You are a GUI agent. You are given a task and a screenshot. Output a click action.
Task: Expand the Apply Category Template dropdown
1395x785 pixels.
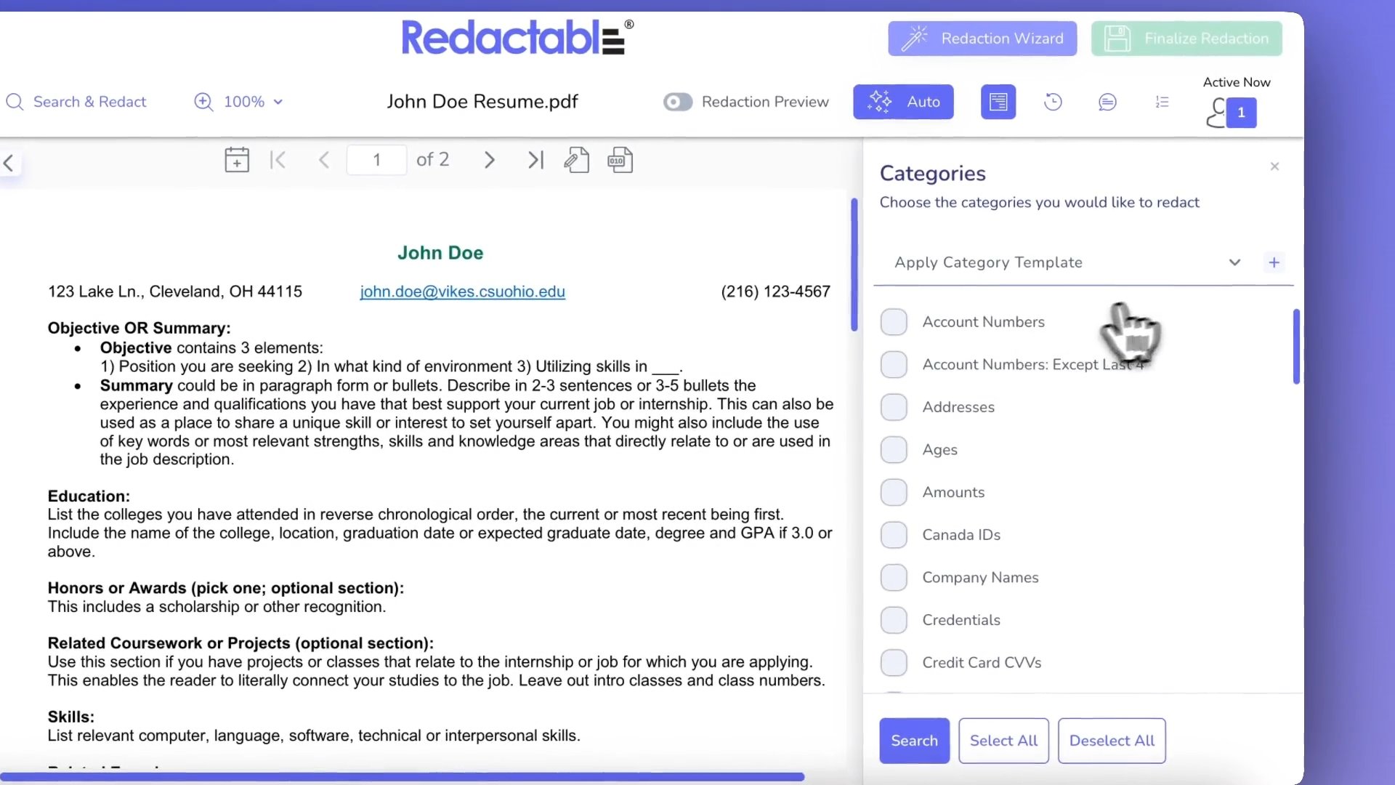tap(1234, 262)
